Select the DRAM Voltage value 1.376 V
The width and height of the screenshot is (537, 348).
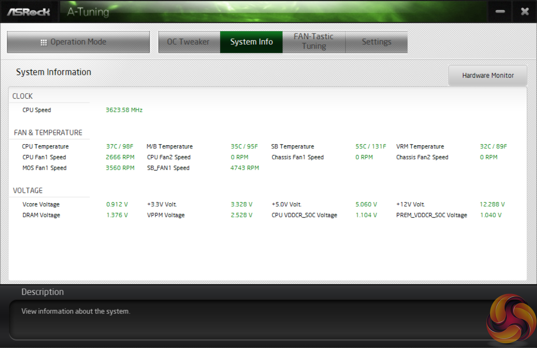pos(117,215)
